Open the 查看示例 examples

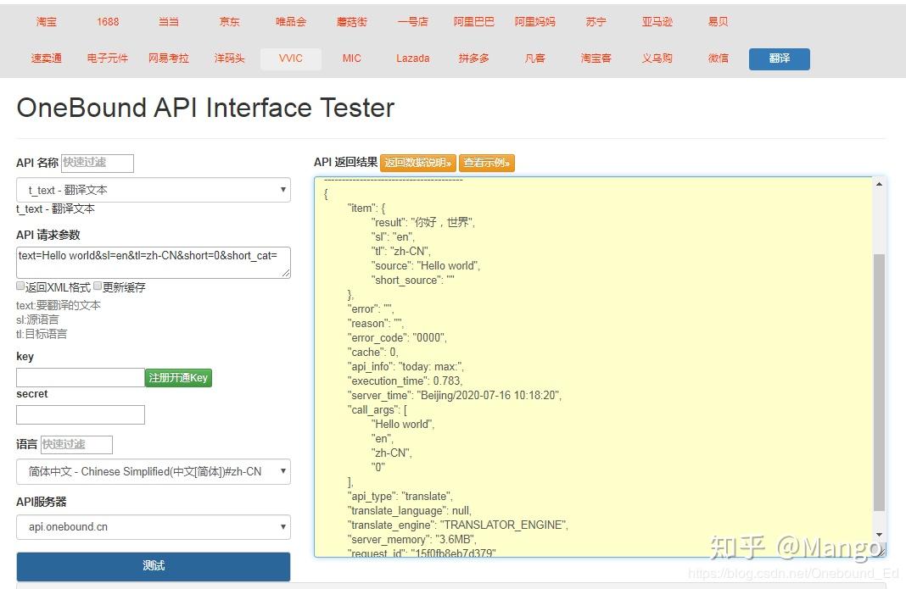tap(487, 162)
